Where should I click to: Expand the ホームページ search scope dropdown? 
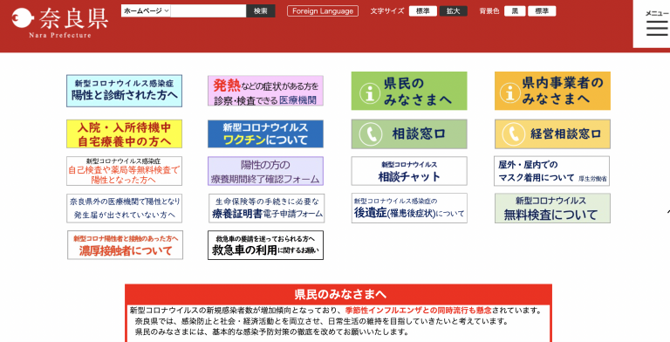click(x=147, y=10)
